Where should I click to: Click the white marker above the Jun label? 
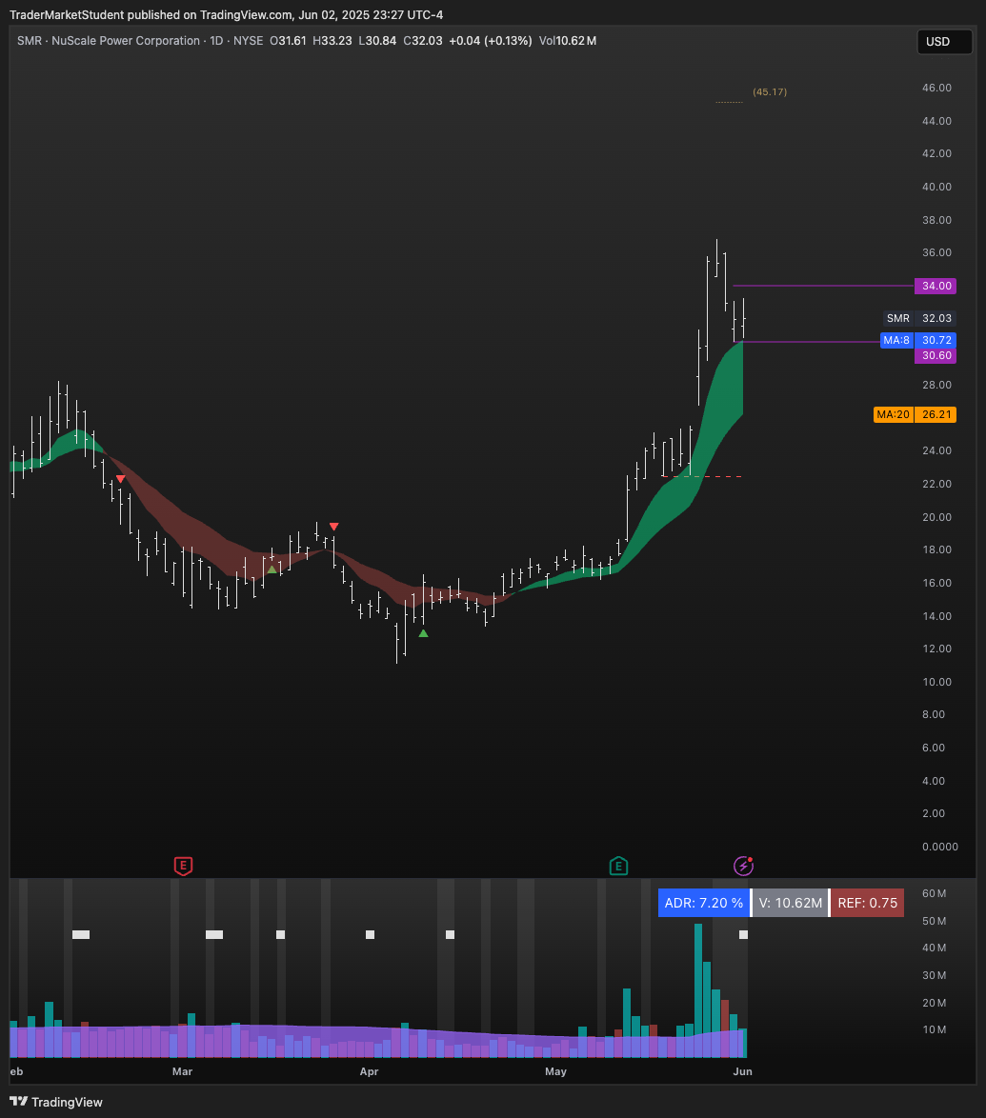(x=743, y=935)
